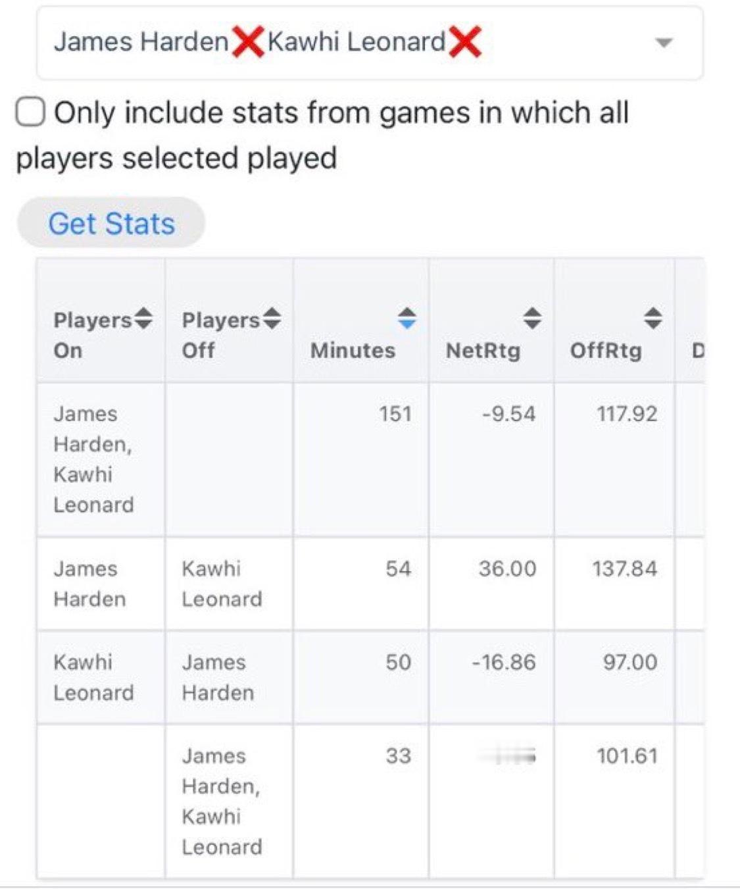The height and width of the screenshot is (889, 740).
Task: Sort table by Minutes arrows
Action: pyautogui.click(x=407, y=318)
